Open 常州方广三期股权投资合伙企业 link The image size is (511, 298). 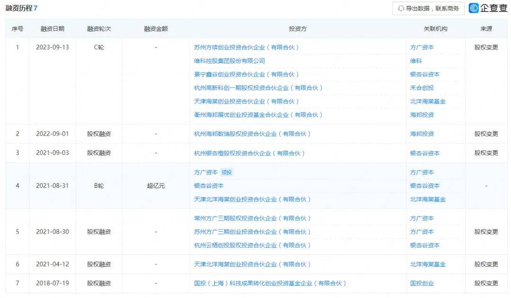pos(253,219)
